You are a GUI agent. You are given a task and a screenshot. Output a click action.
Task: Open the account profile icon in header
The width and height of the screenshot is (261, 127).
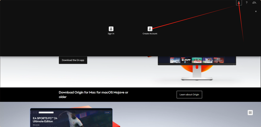coord(239,3)
